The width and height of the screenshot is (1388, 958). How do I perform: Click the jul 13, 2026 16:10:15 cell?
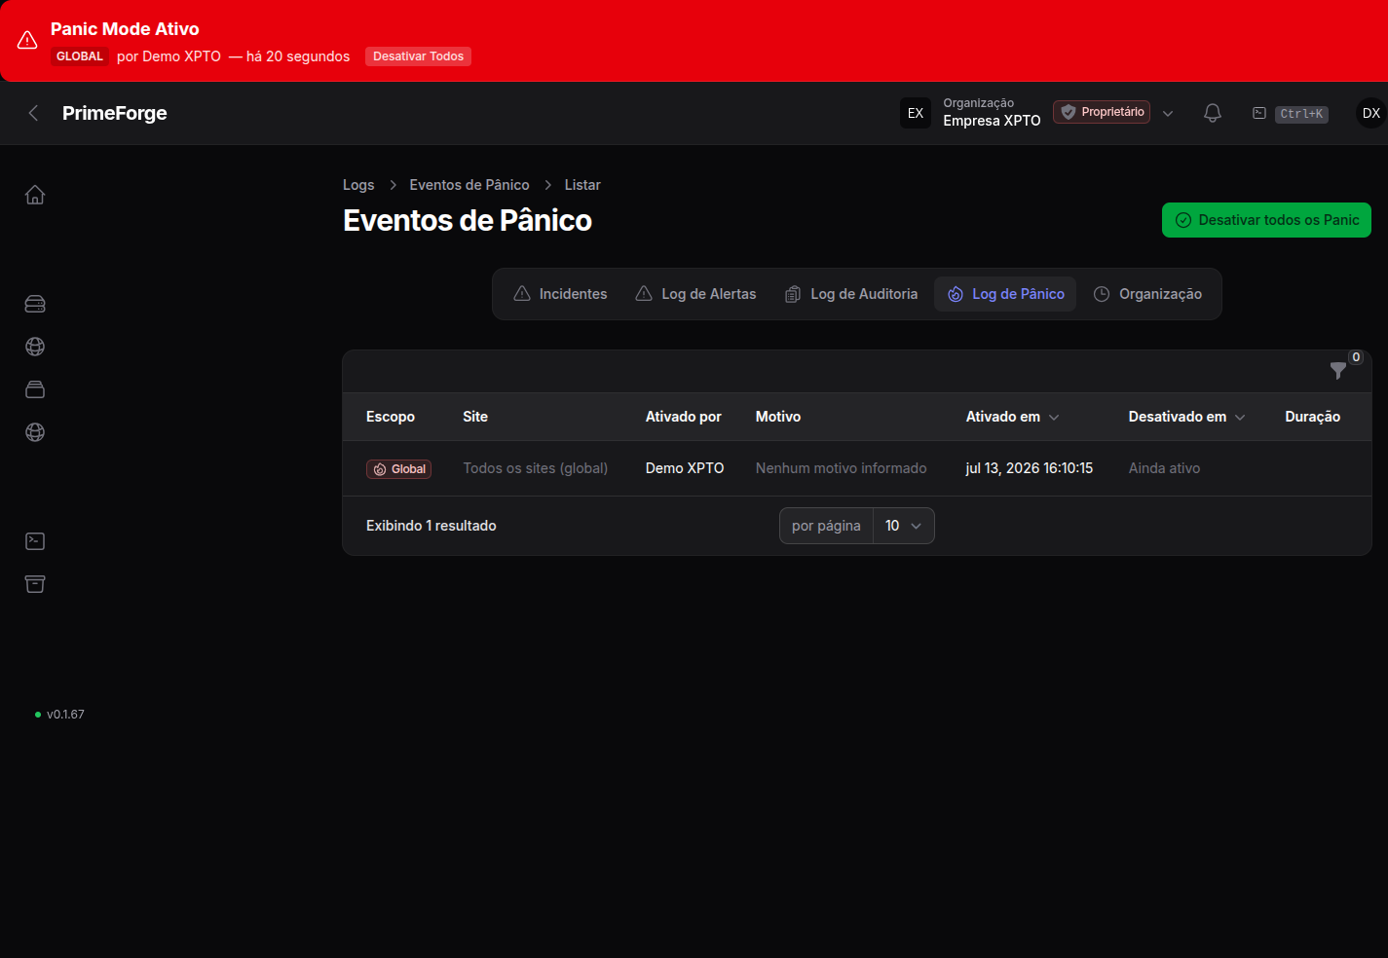[x=1030, y=468]
